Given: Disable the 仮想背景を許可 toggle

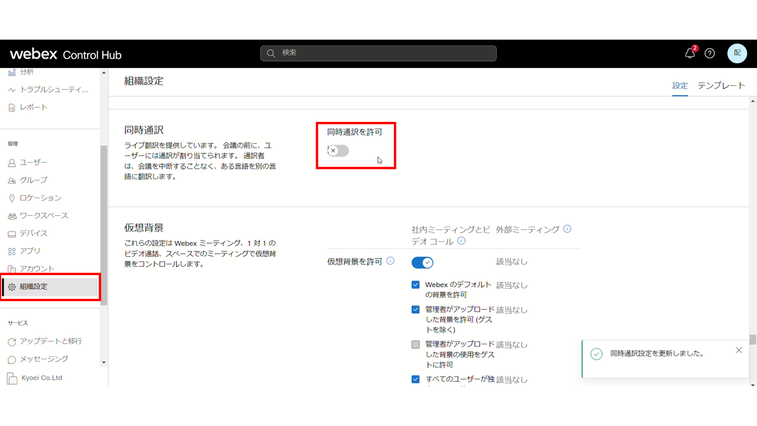Looking at the screenshot, I should [422, 262].
